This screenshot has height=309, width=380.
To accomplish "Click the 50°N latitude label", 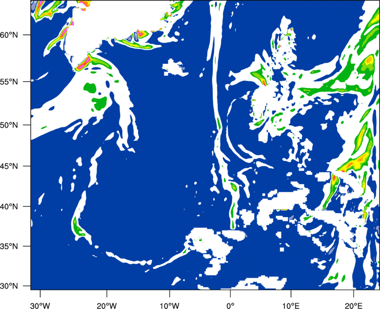I will click(9, 125).
